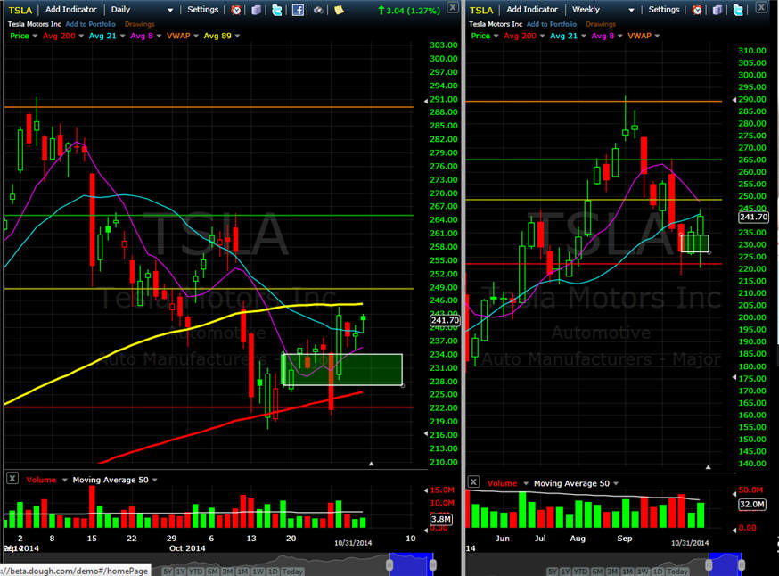Click the 32.0M volume label in Weekly chart
The height and width of the screenshot is (576, 779).
pos(751,504)
